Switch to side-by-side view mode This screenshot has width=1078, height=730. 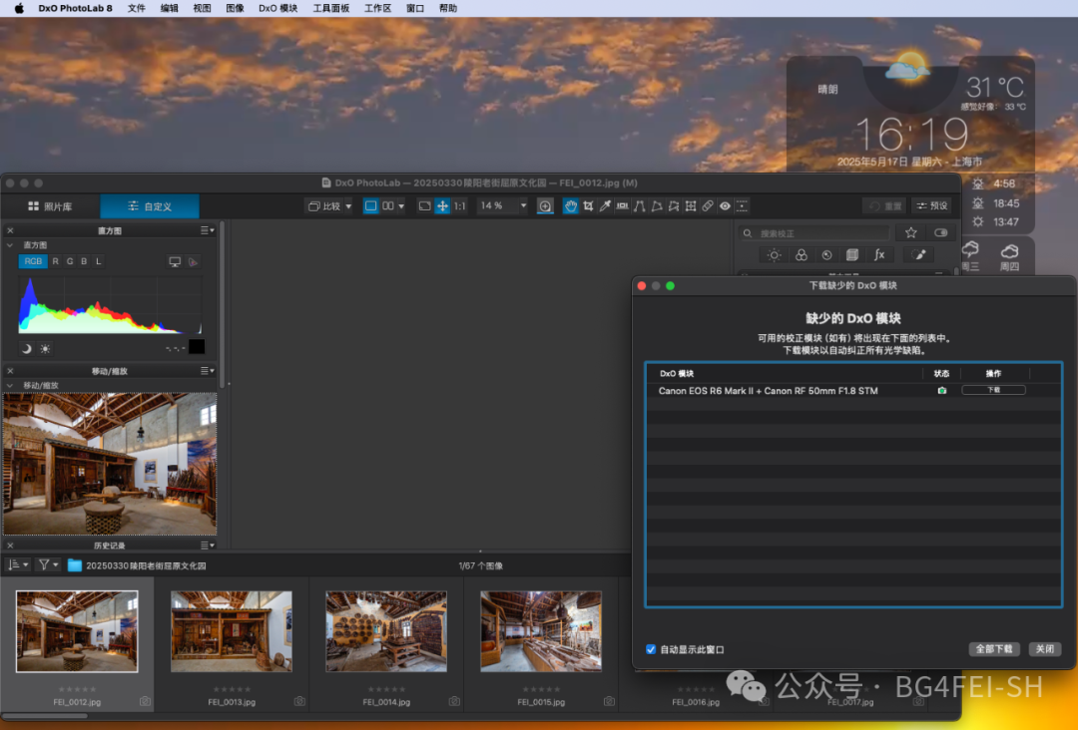coord(388,206)
